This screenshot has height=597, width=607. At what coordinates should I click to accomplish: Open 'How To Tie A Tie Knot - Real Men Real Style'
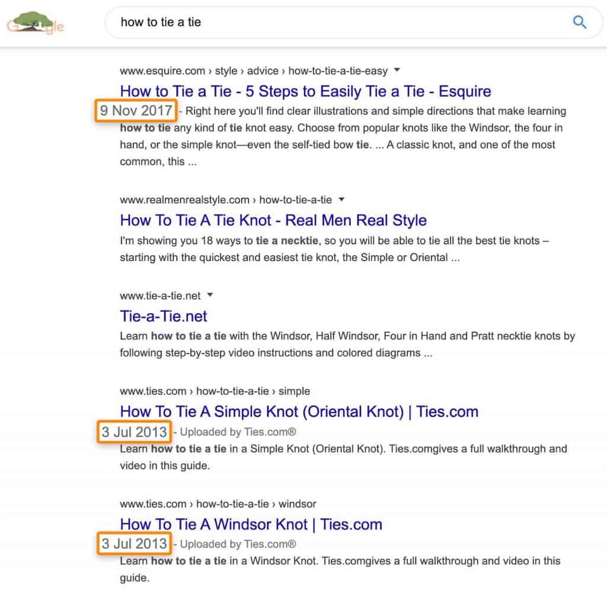coord(273,220)
